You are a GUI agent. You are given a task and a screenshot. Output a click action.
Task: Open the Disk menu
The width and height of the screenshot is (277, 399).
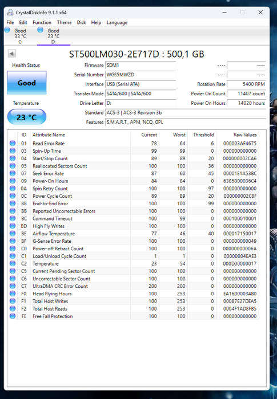click(81, 22)
